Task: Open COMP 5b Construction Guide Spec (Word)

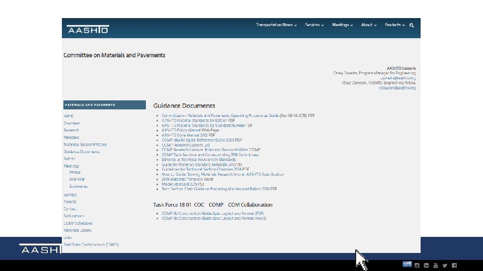Action: pyautogui.click(x=214, y=218)
